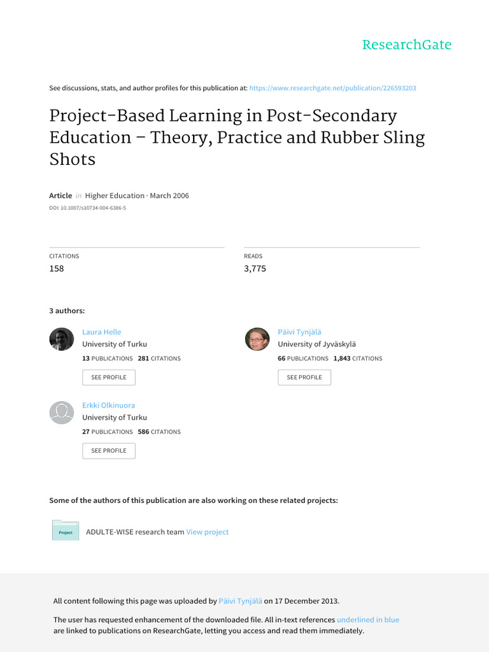Click the ResearchGate logo
The width and height of the screenshot is (489, 652).
[406, 45]
